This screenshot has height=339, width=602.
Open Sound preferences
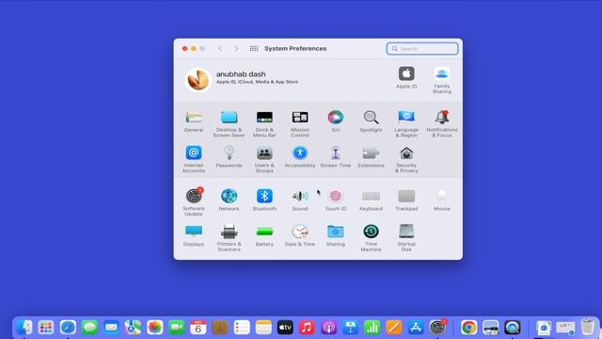[x=300, y=200]
